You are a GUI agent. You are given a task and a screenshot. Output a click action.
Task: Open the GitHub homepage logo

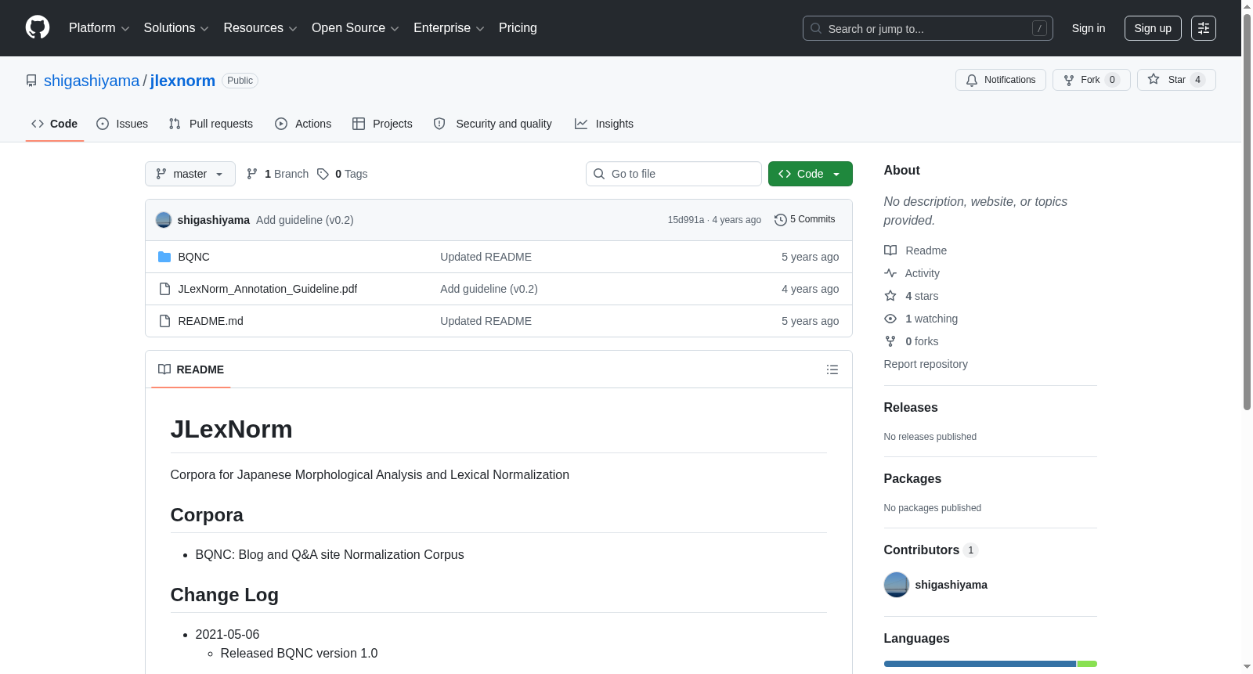click(x=38, y=27)
